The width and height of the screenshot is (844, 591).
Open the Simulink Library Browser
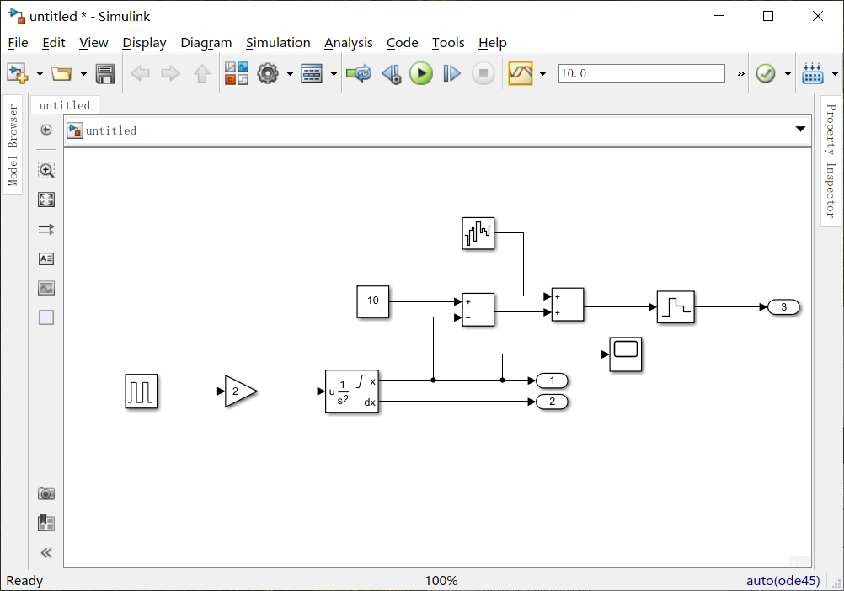point(237,72)
